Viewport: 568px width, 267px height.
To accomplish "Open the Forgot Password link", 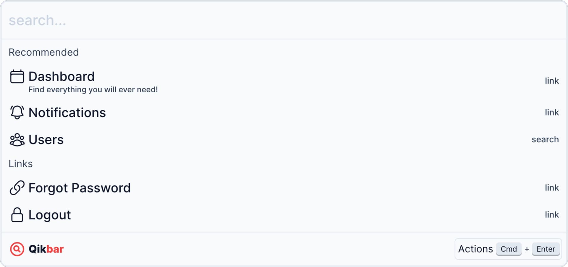I will point(284,188).
